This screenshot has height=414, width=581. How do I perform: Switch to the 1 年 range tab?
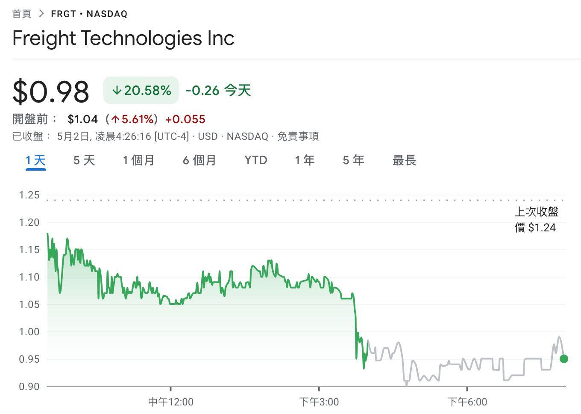[305, 160]
